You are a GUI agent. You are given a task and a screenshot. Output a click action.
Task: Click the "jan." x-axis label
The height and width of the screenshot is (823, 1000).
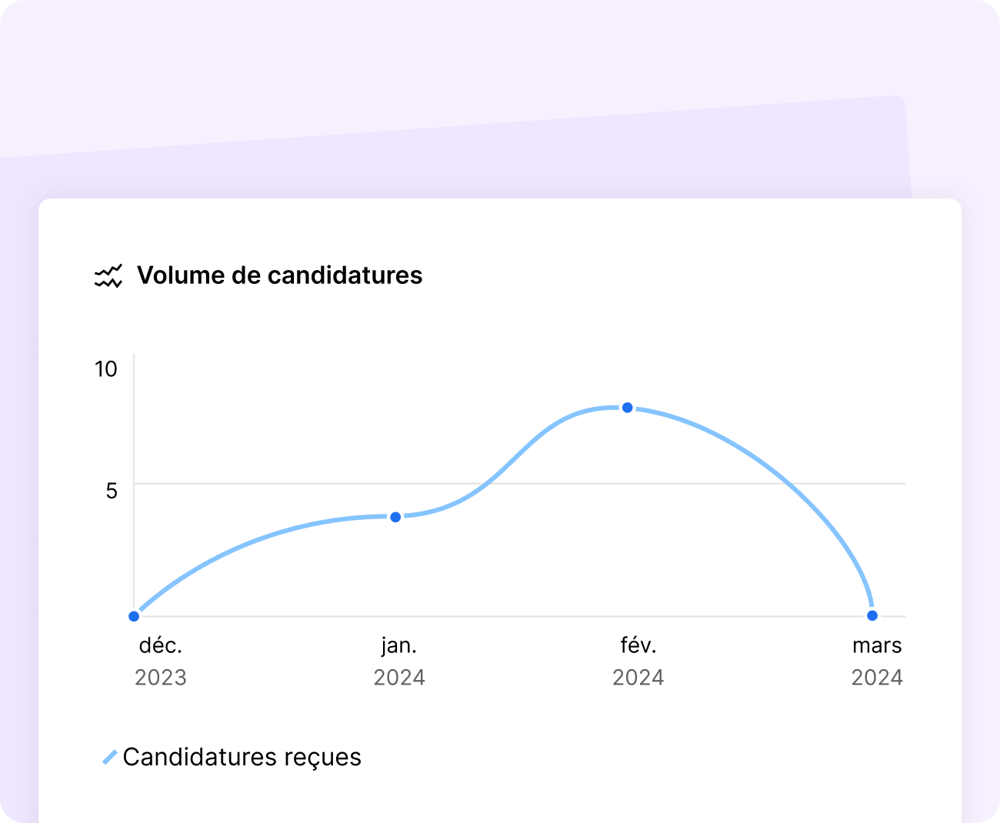(x=399, y=645)
